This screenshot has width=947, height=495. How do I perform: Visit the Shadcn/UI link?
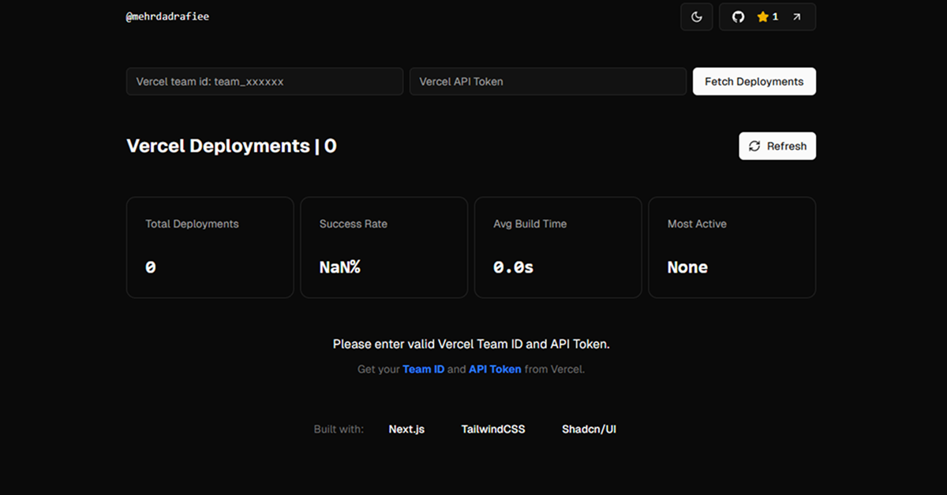589,429
